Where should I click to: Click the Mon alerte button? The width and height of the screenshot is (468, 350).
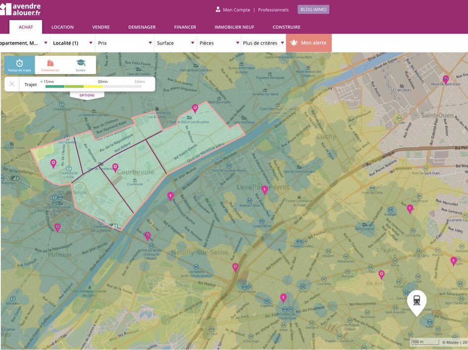point(308,43)
